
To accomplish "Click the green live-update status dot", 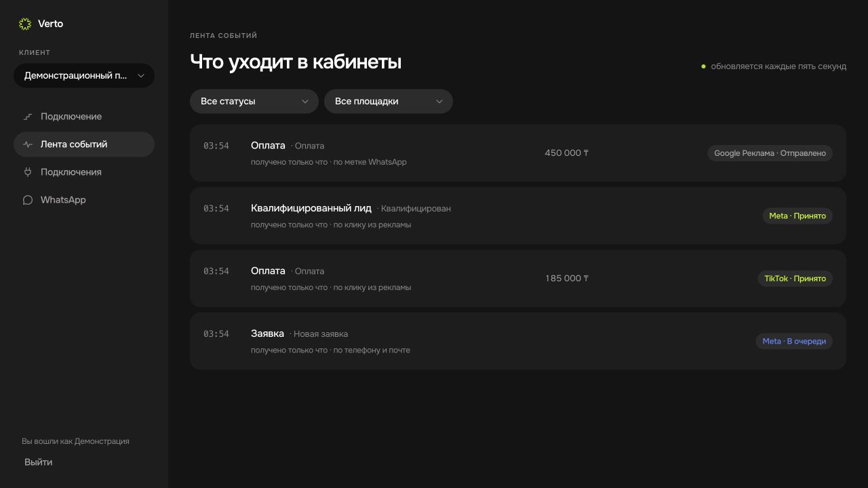I will click(x=703, y=66).
